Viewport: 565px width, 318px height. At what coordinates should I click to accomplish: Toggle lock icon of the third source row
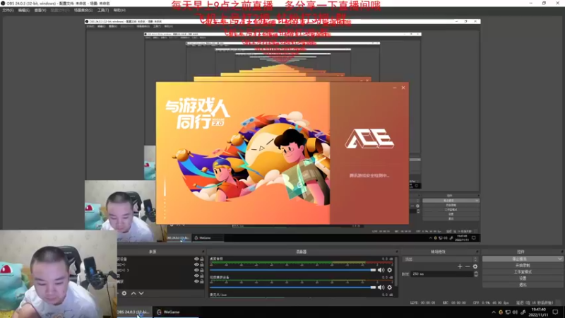pos(202,270)
